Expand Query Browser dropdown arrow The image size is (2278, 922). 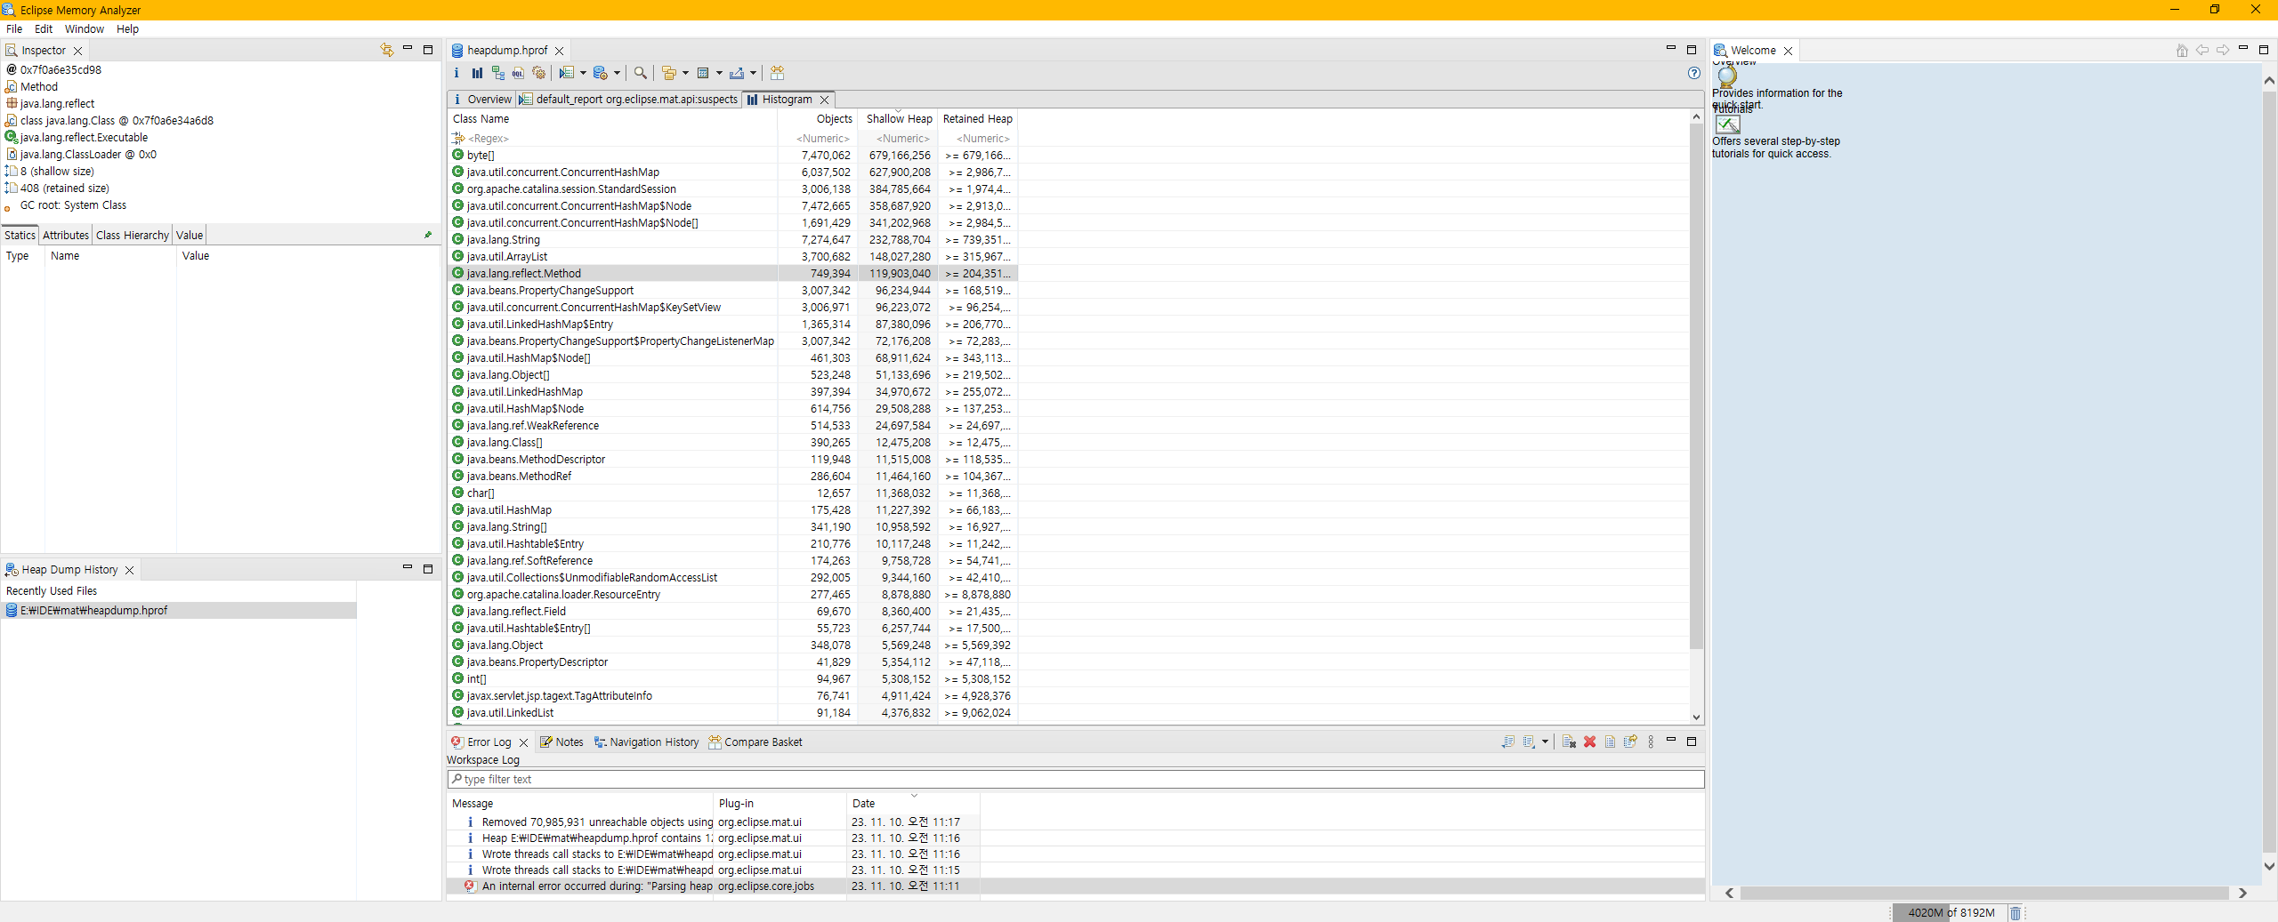[617, 73]
